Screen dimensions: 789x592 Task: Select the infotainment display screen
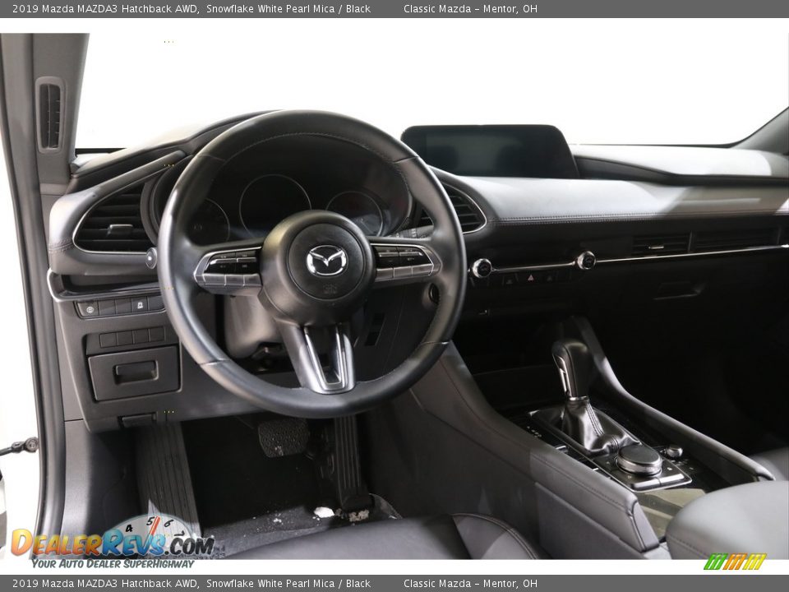[485, 148]
